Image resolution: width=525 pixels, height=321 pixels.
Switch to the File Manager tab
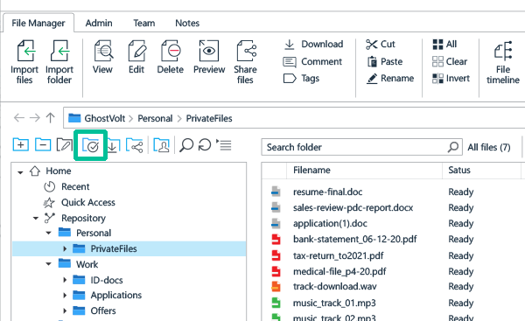tap(38, 23)
